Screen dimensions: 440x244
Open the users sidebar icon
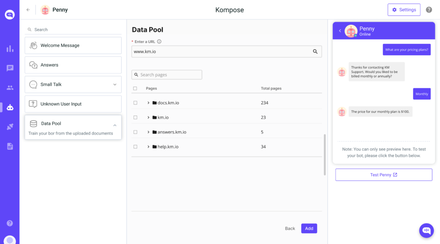pos(10,87)
